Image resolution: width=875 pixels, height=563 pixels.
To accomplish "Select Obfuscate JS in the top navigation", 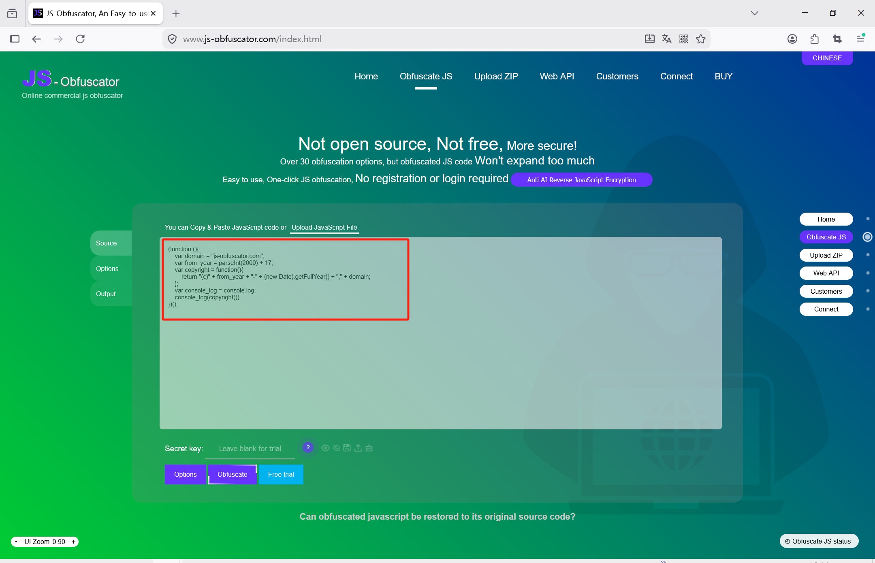I will pos(426,76).
